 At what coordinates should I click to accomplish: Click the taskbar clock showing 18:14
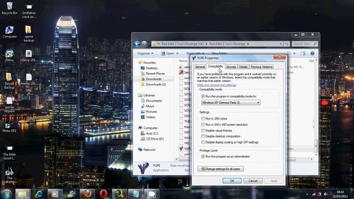tap(340, 194)
